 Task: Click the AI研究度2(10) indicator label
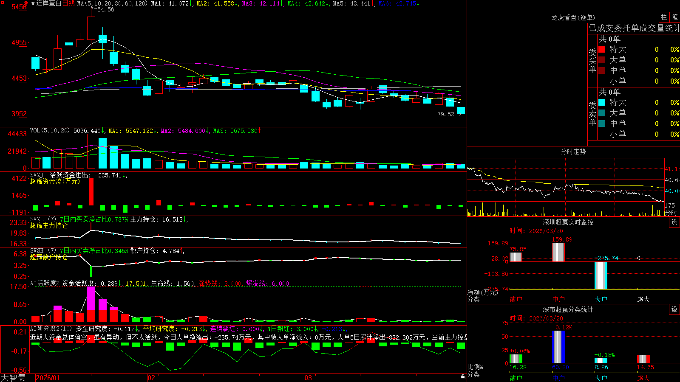click(51, 329)
